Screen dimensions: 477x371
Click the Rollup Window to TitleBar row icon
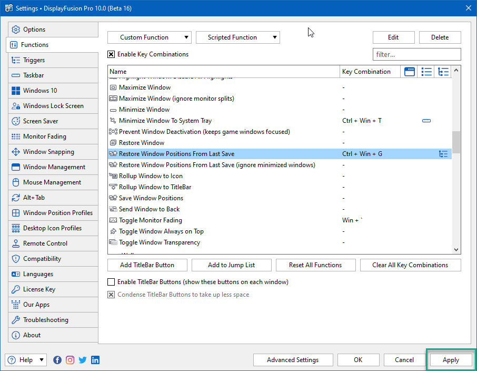(113, 187)
